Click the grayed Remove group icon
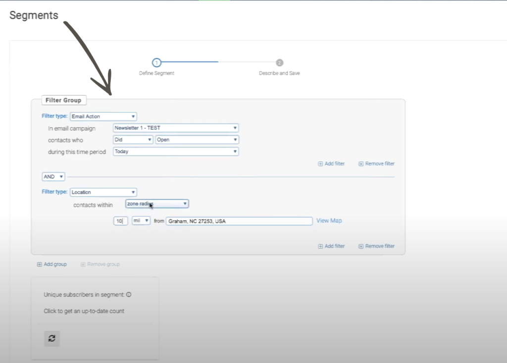Screen dimensions: 507x363 tap(83, 264)
